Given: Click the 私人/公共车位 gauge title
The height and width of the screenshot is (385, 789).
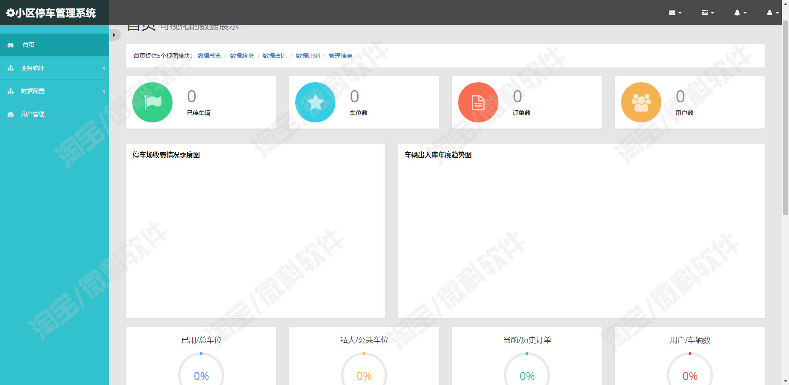Looking at the screenshot, I should [364, 340].
